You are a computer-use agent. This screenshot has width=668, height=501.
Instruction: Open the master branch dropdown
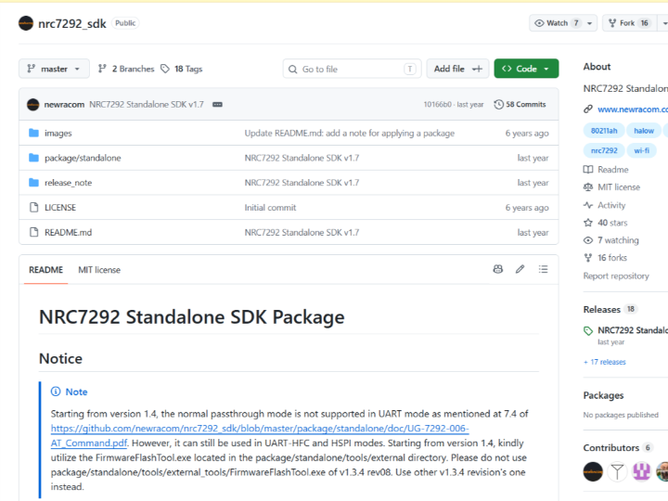[x=54, y=69]
